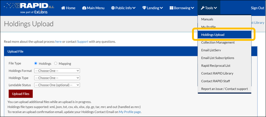266x117 pixels.
Task: Click the 'Holdings Format' field label
Action: coord(20,71)
